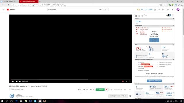The height and width of the screenshot is (103, 184).
Task: Select the vidIQ grid view icon
Action: click(x=136, y=16)
